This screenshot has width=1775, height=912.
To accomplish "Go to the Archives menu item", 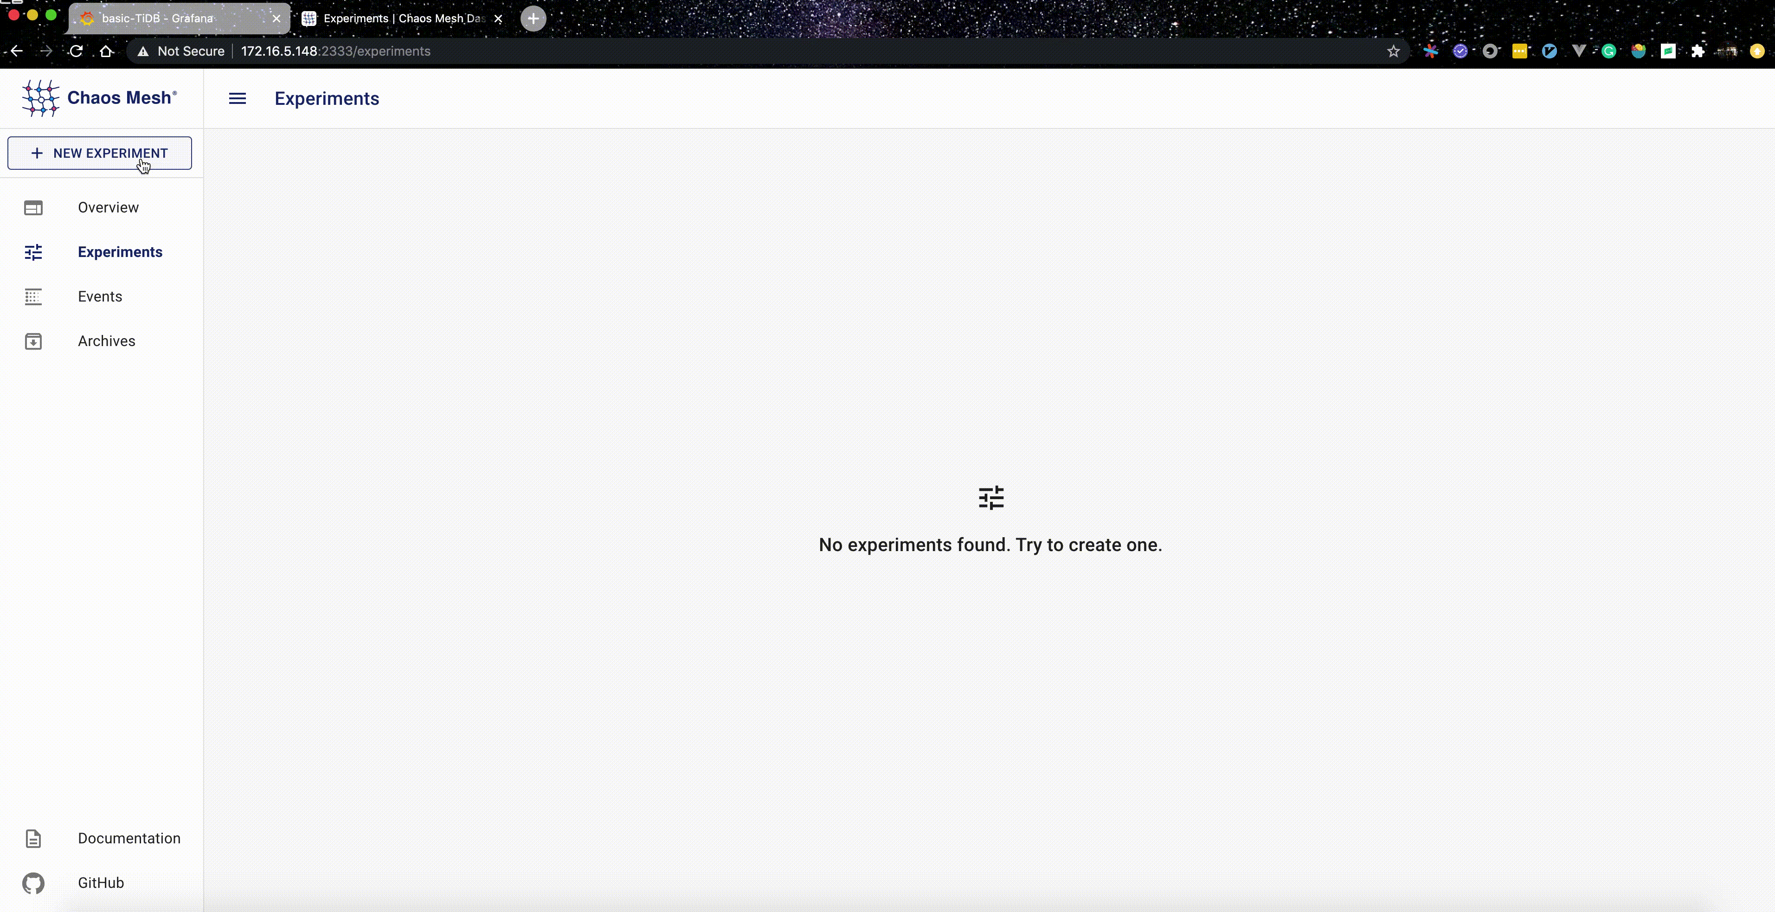I will coord(106,341).
